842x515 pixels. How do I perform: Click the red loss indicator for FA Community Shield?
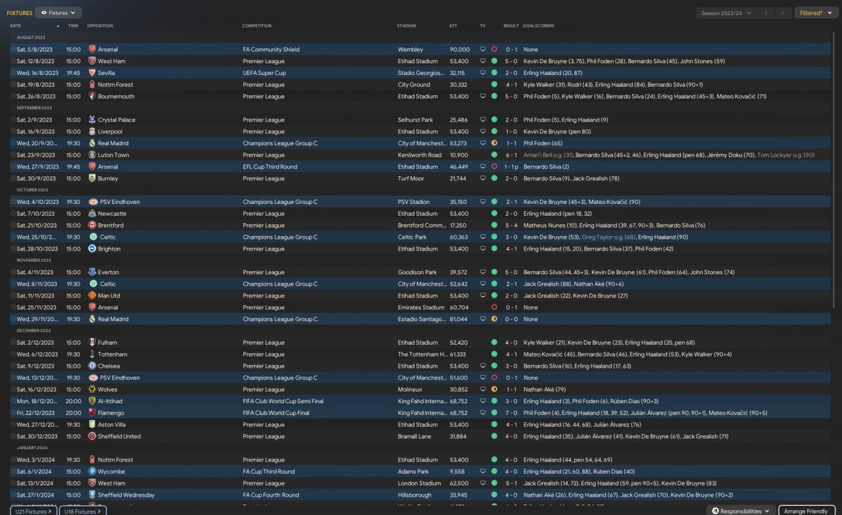[494, 49]
